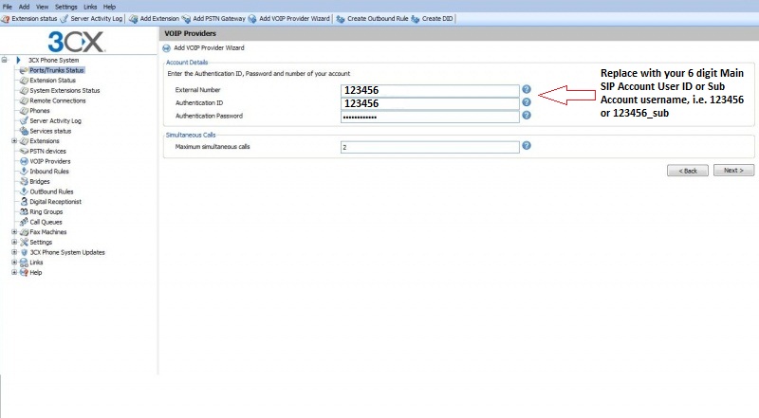
Task: Open the View menu
Action: point(43,7)
